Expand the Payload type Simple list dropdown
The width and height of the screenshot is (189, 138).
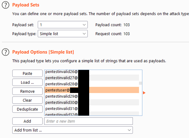(x=63, y=34)
